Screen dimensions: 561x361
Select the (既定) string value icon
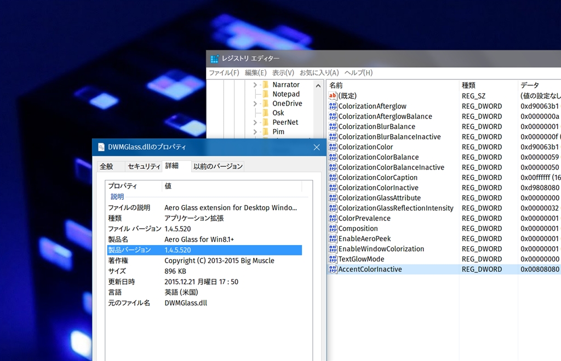pyautogui.click(x=333, y=96)
